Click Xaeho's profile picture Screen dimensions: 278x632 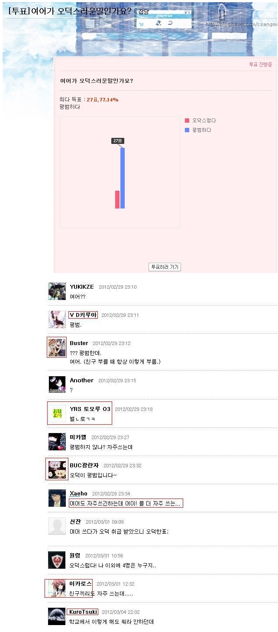tap(57, 498)
